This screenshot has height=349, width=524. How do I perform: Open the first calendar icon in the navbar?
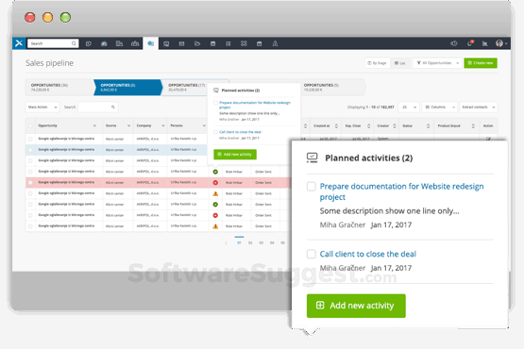212,43
